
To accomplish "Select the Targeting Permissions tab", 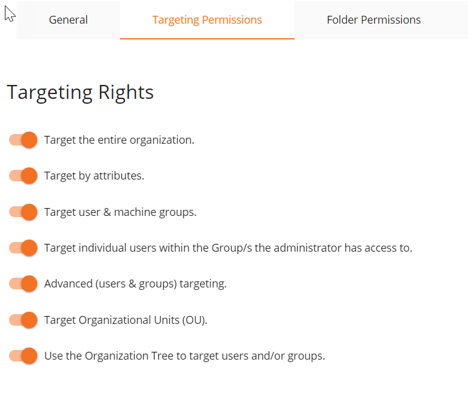I will [207, 20].
